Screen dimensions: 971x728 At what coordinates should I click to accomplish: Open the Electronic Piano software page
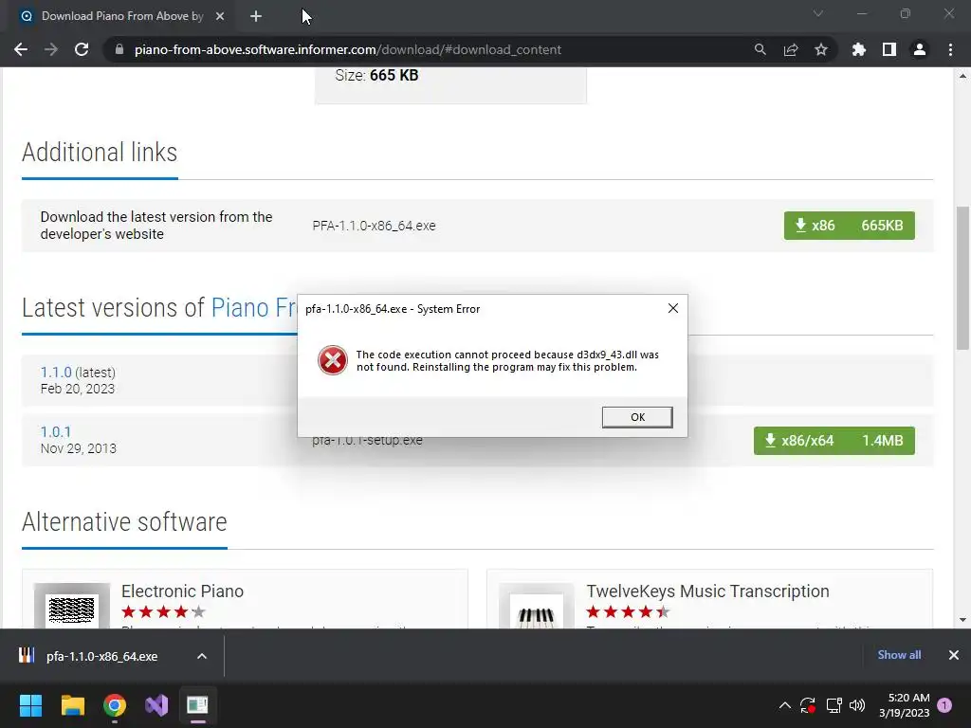(182, 591)
